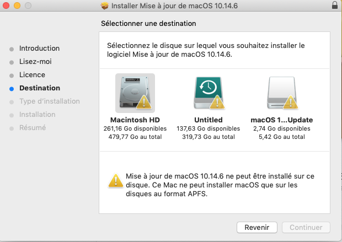The width and height of the screenshot is (342, 242).
Task: Click the Résumé step in sidebar
Action: click(x=33, y=128)
